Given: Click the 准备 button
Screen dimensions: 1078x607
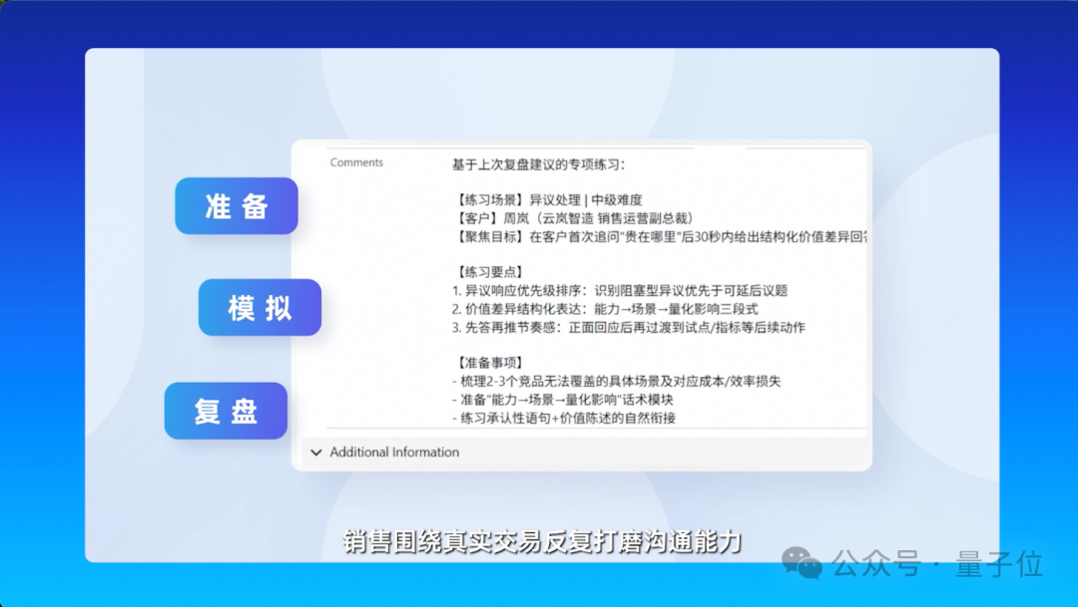Looking at the screenshot, I should point(237,206).
